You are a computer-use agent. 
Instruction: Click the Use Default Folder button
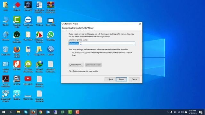[x=93, y=65]
